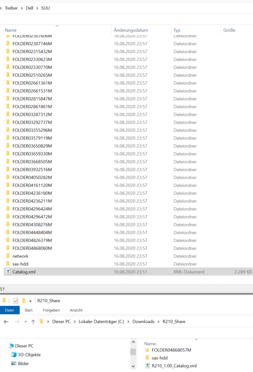Switch to the Freigeben ribbon tab
The image size is (253, 372).
pyautogui.click(x=51, y=310)
